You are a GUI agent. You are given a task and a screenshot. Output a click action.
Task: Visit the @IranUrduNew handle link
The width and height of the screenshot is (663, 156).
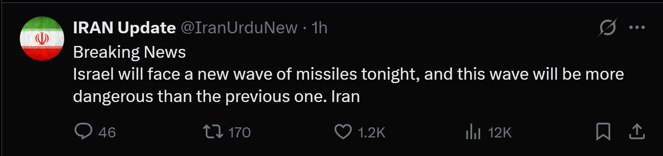pyautogui.click(x=239, y=28)
